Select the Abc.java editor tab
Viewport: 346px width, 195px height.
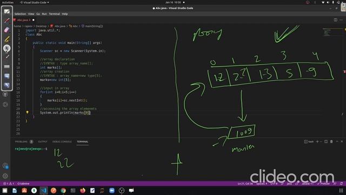click(x=24, y=20)
